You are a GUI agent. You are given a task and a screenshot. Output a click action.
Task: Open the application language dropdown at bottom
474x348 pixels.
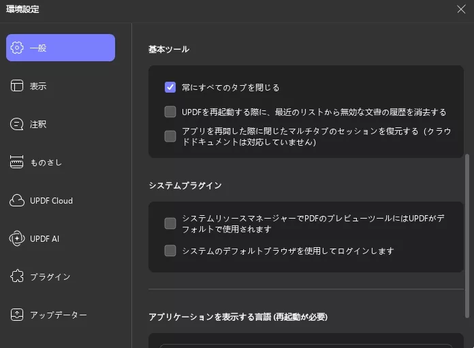click(x=306, y=345)
